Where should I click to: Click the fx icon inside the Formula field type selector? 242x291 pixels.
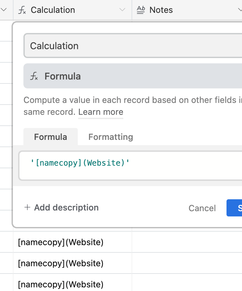tap(34, 76)
